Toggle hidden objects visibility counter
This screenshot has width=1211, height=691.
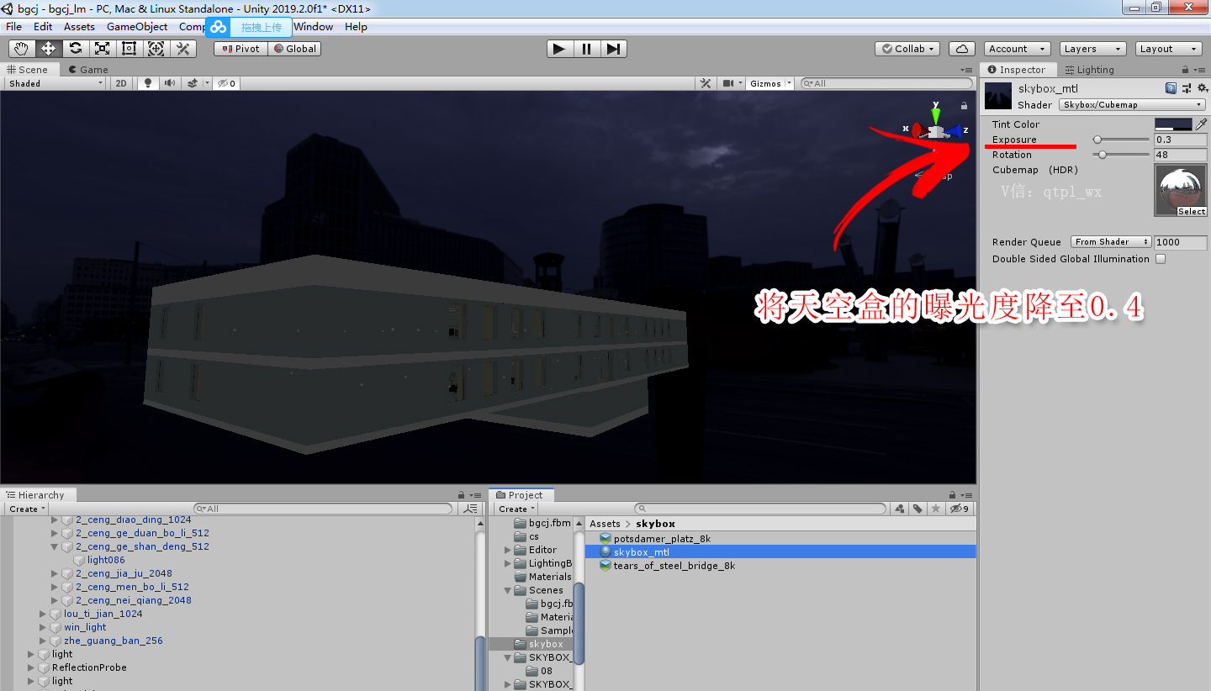227,83
